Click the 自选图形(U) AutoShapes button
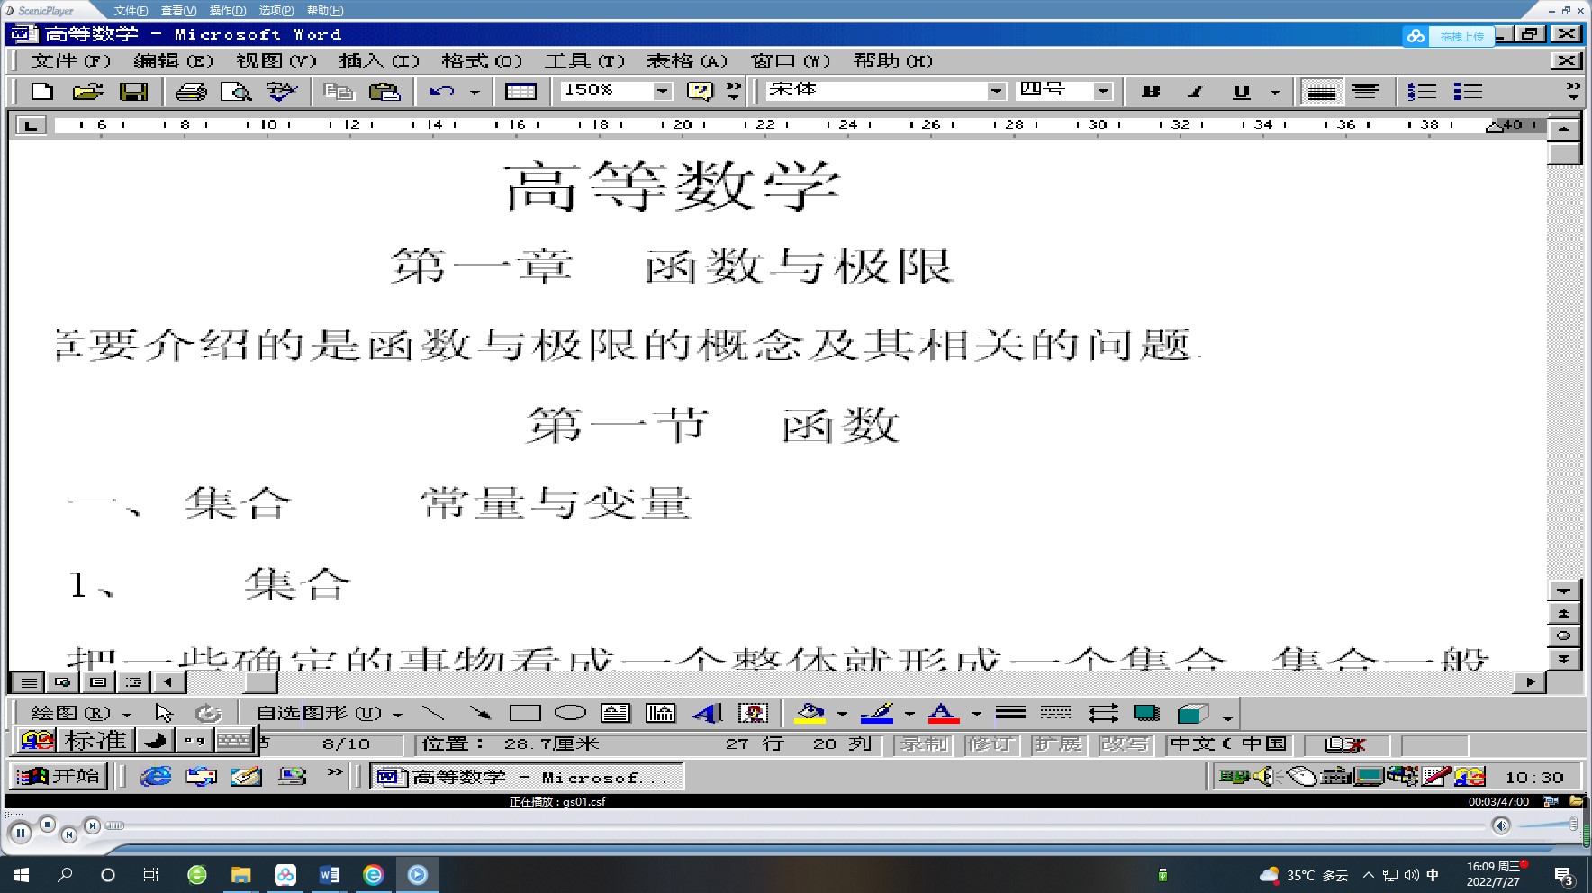This screenshot has height=893, width=1592. 329,713
